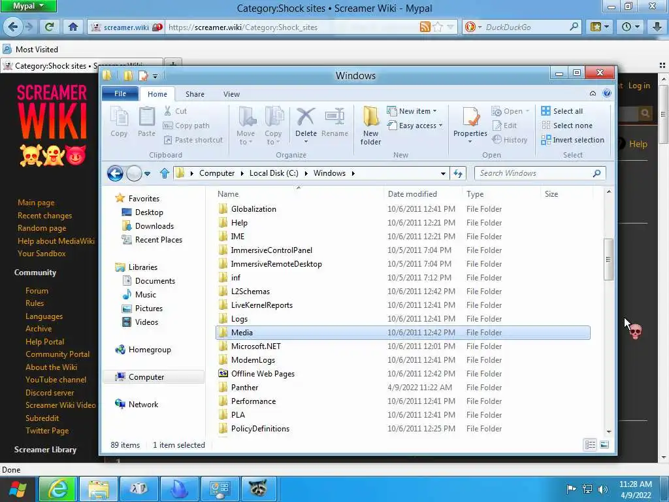This screenshot has height=502, width=669.
Task: Click RSS feed icon in URL bar
Action: pyautogui.click(x=425, y=27)
